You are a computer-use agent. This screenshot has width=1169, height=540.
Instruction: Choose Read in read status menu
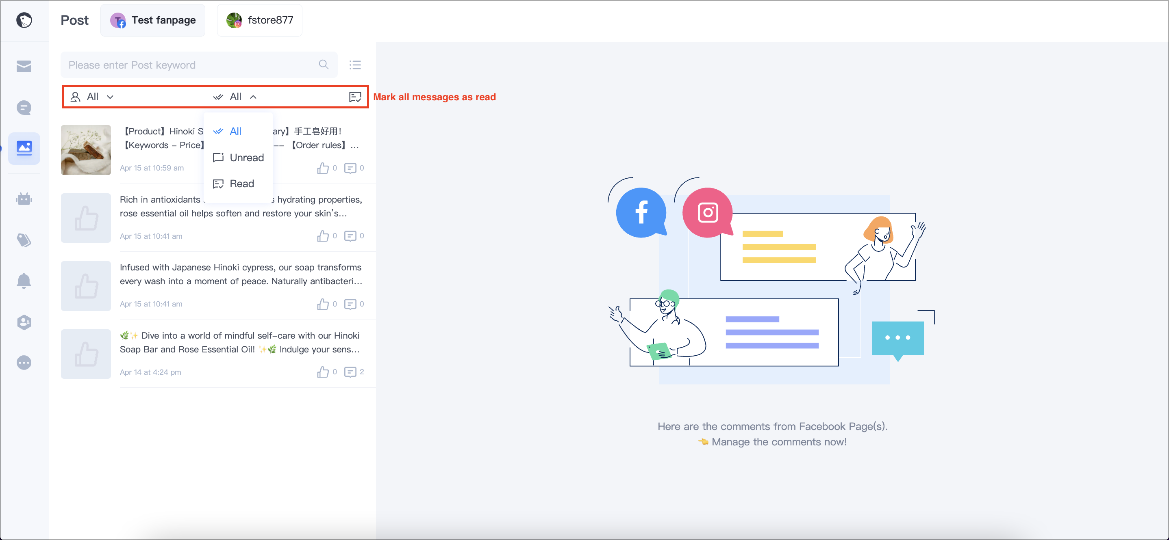tap(238, 184)
